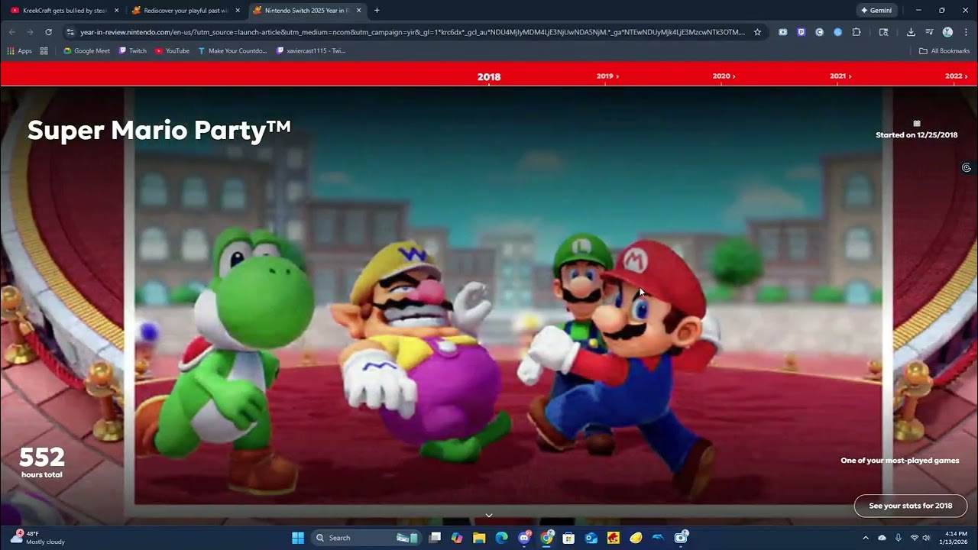Open the YouTube bookmark
978x550 pixels.
172,51
